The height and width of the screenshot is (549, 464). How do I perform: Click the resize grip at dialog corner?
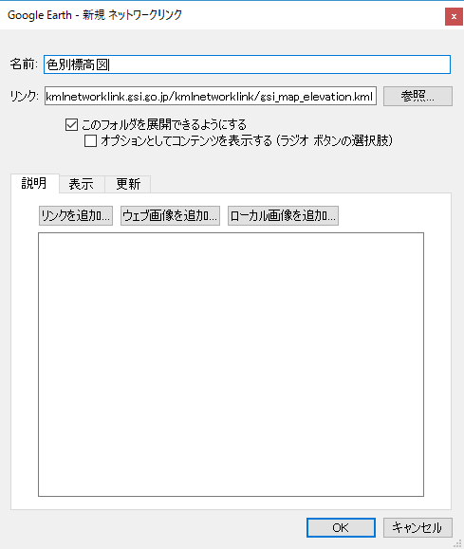[458, 543]
